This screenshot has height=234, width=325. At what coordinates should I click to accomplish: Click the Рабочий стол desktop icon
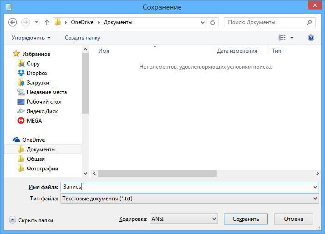(21, 102)
